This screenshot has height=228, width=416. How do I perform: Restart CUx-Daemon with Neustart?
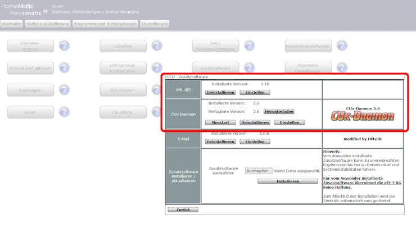click(220, 122)
